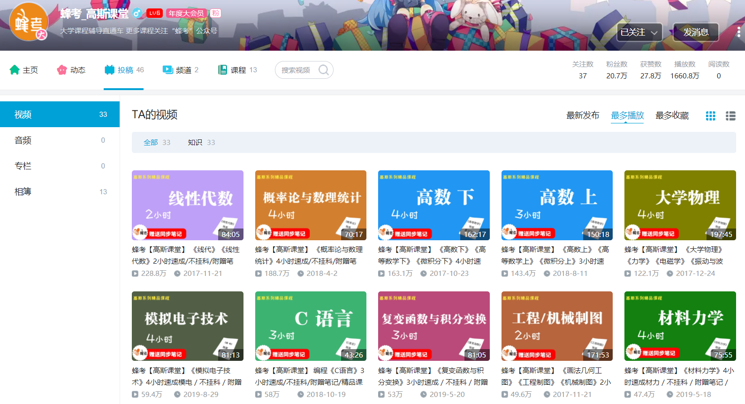Open C 语言 video thumbnail
This screenshot has width=745, height=404.
click(311, 326)
